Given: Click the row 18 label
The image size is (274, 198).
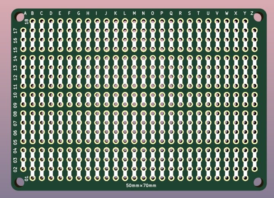Looking at the screenshot, I should (x=26, y=21).
